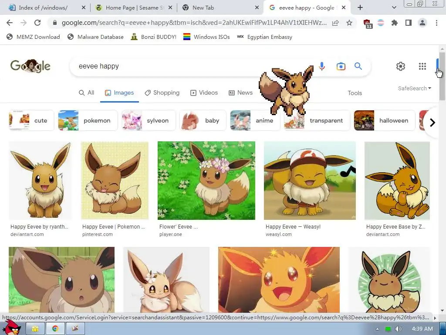This screenshot has height=335, width=446.
Task: Open a new browser tab
Action: (x=360, y=8)
